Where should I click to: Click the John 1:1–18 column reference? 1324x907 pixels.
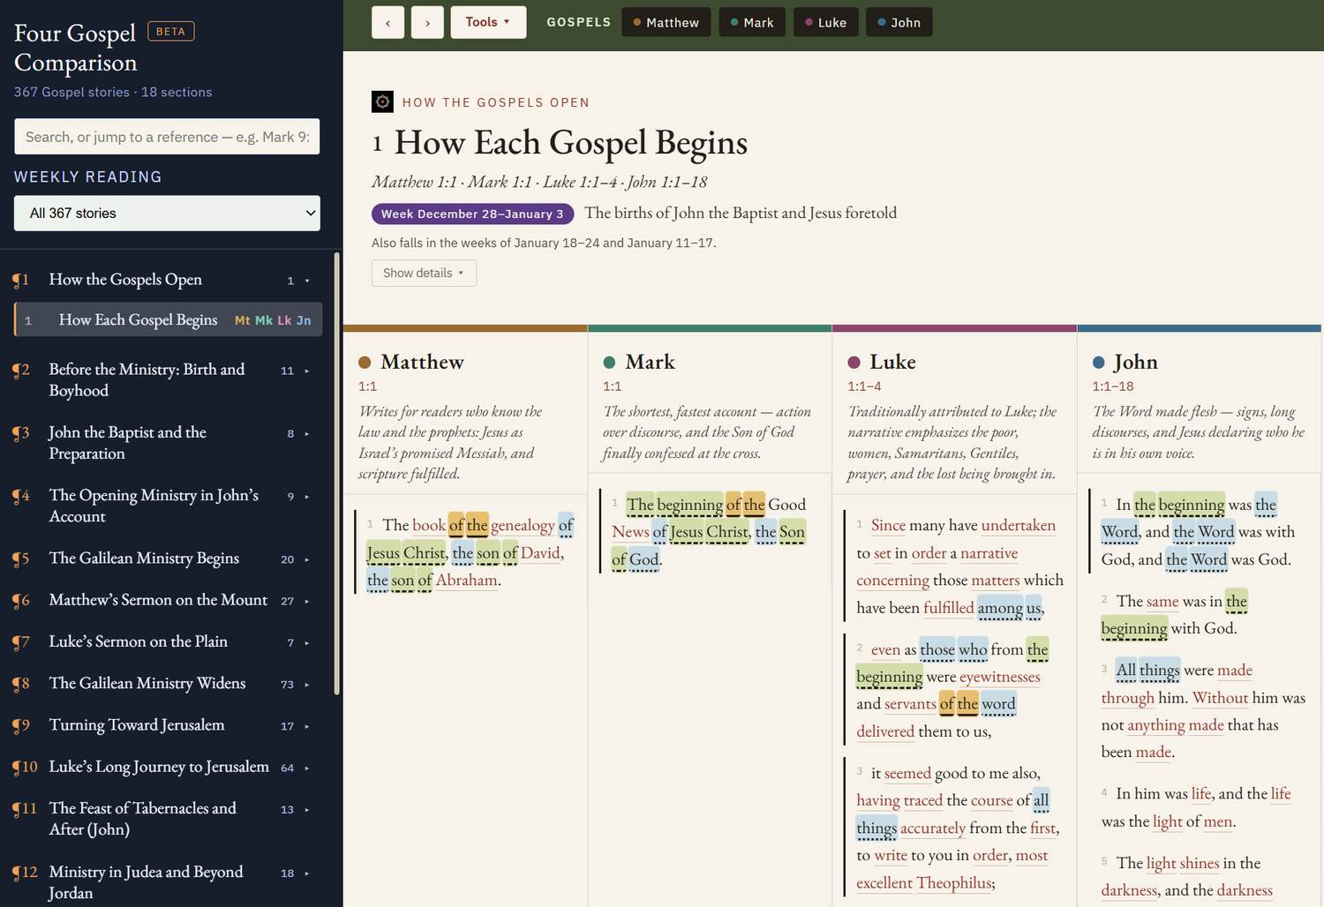[x=1113, y=386]
